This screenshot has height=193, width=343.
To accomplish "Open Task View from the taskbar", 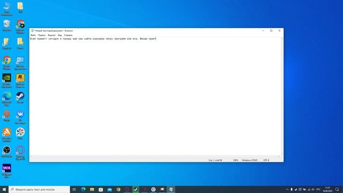I will pos(74,189).
